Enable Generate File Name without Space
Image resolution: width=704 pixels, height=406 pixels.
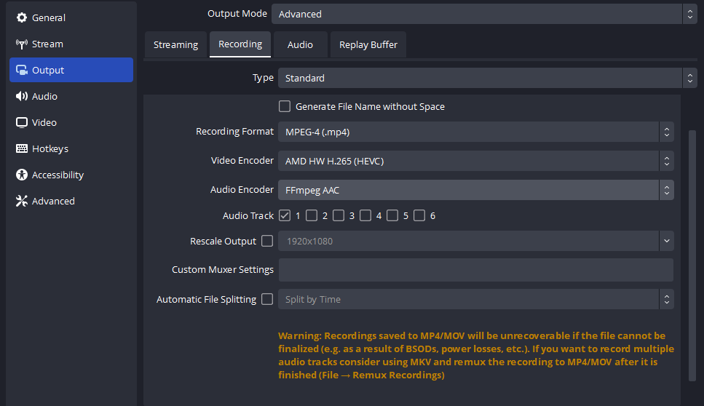pyautogui.click(x=285, y=106)
